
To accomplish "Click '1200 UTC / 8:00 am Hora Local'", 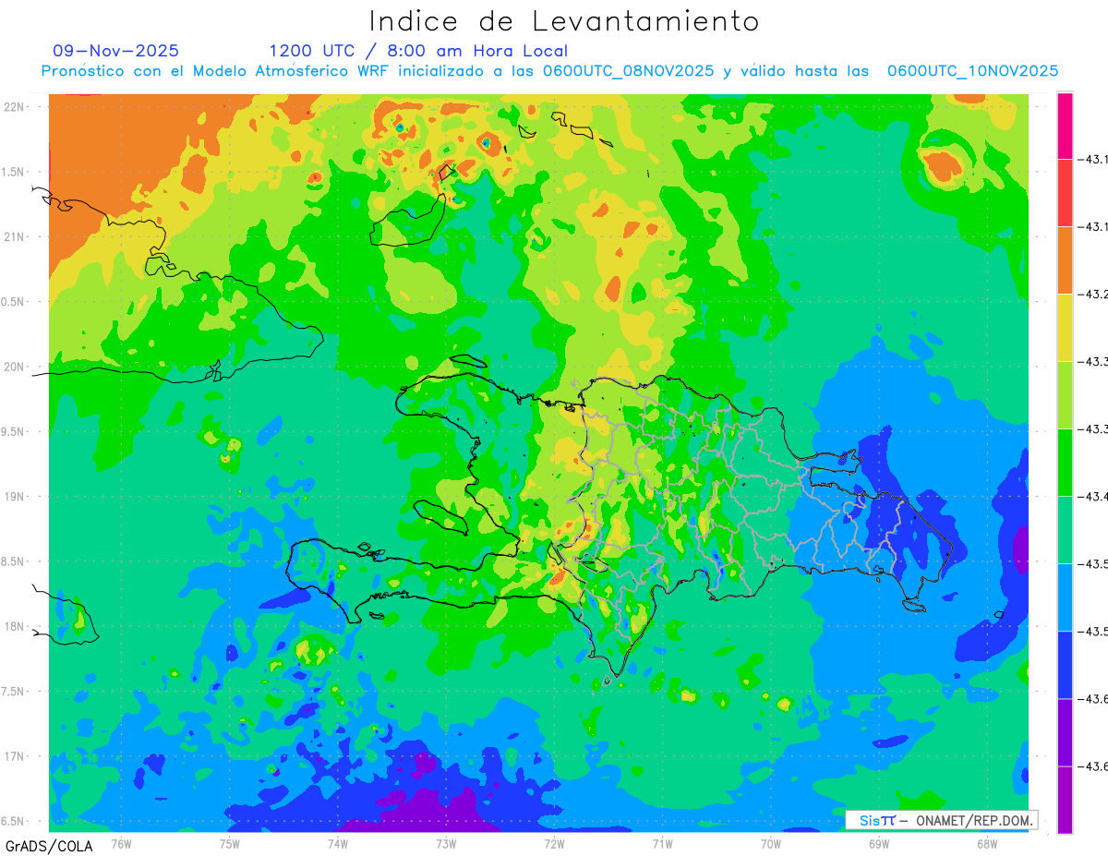I will click(418, 51).
